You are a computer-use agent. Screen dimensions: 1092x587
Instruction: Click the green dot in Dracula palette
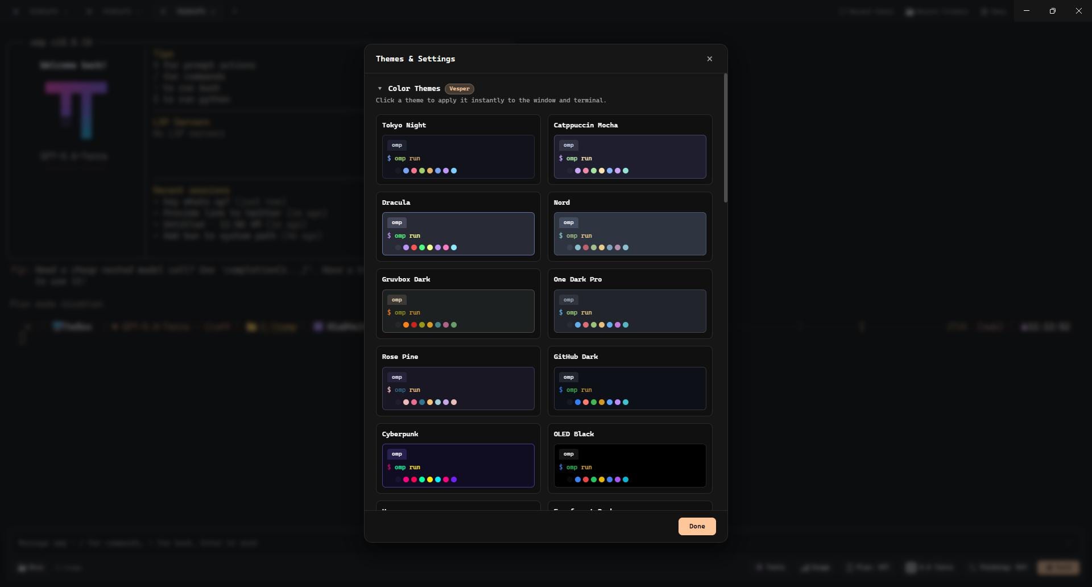[x=422, y=247]
